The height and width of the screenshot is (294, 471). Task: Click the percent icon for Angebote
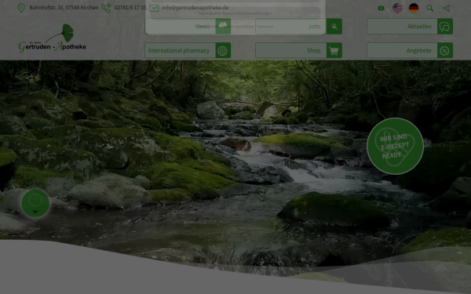click(445, 50)
